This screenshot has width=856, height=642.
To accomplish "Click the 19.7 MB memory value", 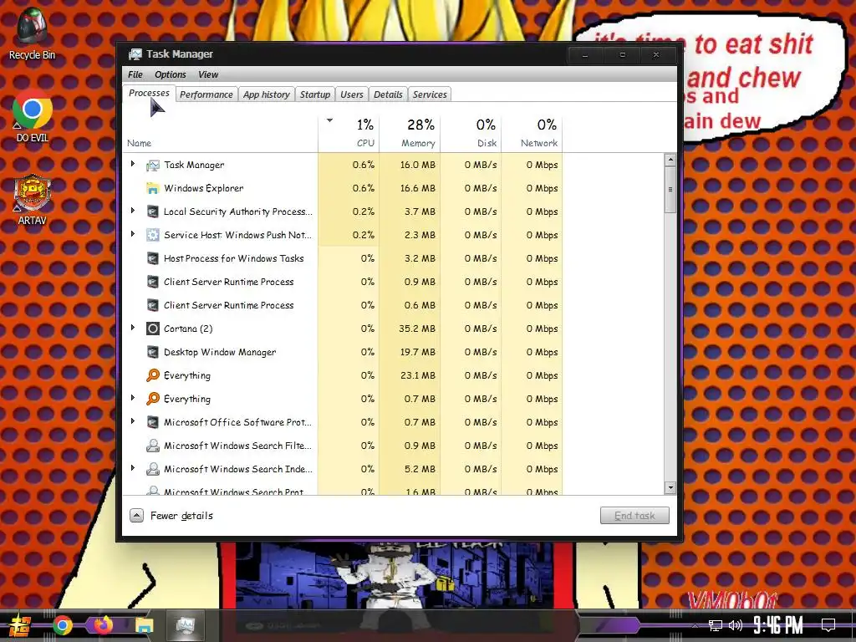I will tap(418, 352).
